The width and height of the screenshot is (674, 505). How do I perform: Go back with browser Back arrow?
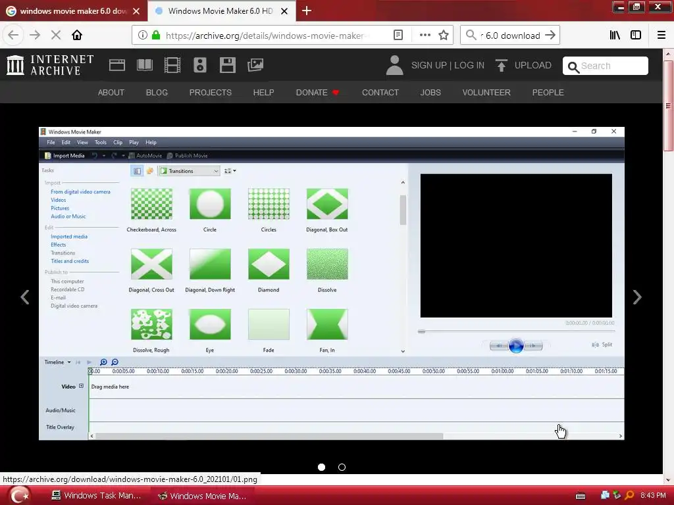click(x=13, y=35)
